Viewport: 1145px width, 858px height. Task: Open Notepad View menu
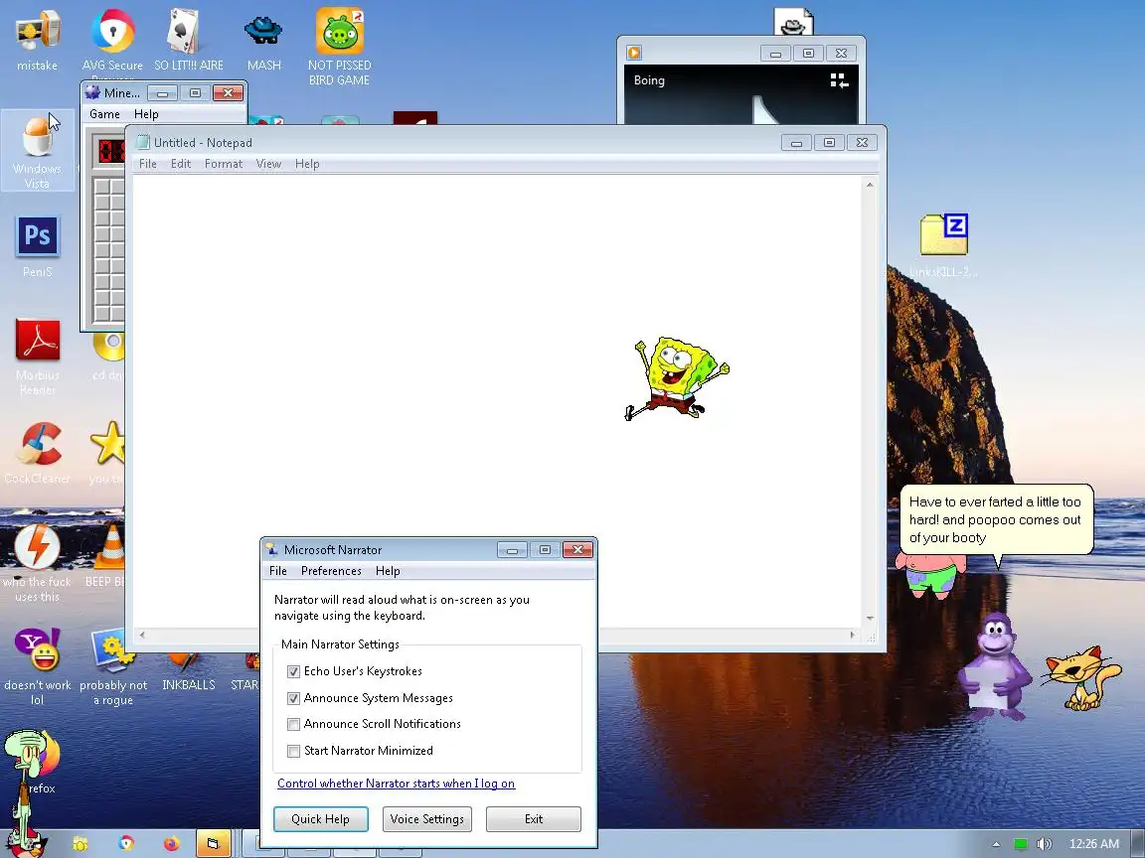coord(268,164)
